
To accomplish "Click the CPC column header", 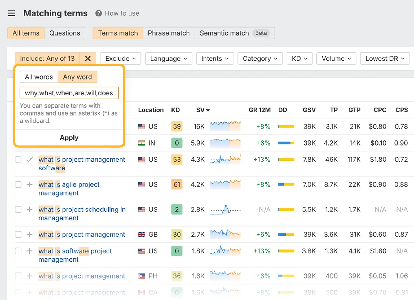I will (x=380, y=110).
